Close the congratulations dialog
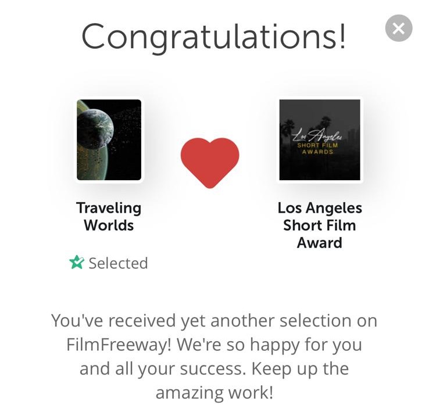This screenshot has width=429, height=416. pyautogui.click(x=399, y=28)
